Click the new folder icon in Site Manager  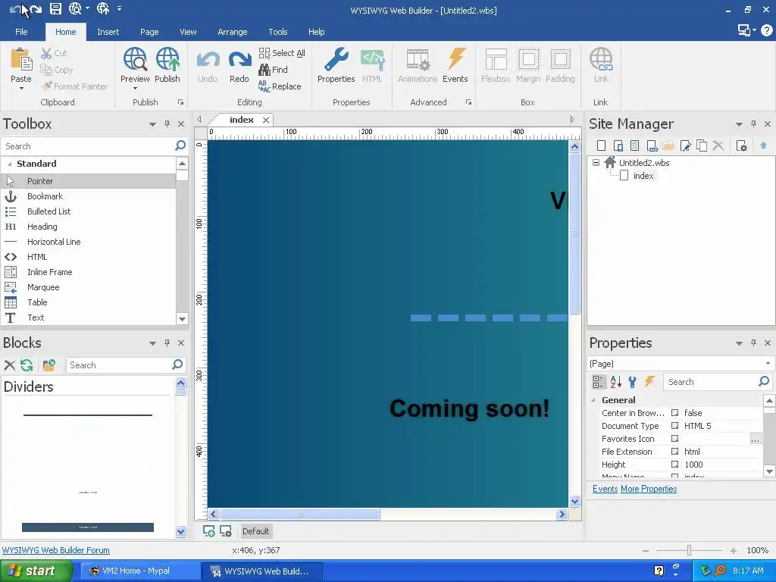pyautogui.click(x=668, y=145)
